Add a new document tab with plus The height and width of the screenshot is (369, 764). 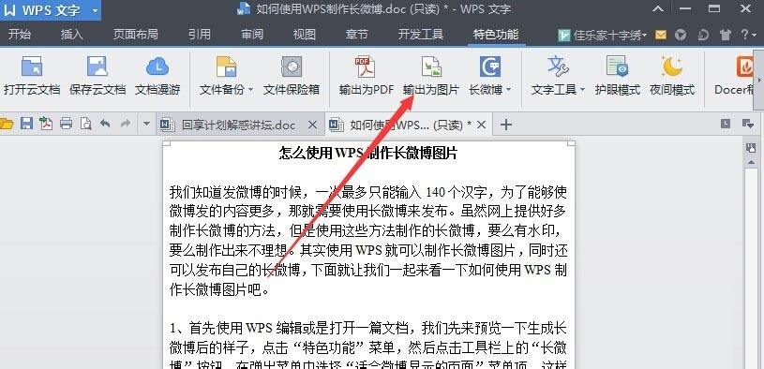click(506, 125)
